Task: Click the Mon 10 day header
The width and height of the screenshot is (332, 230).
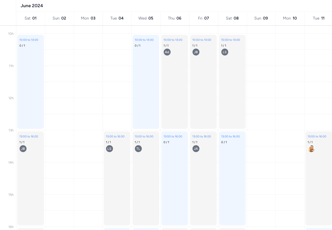Action: (290, 18)
